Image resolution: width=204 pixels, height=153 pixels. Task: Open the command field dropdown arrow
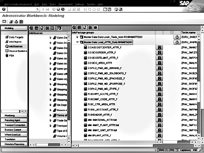38,9
